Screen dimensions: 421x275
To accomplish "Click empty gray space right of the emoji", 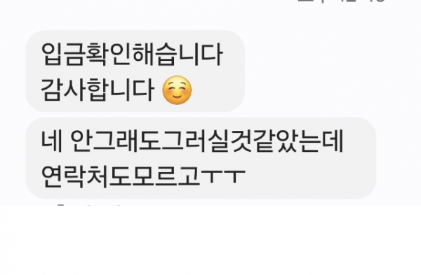I will point(218,90).
